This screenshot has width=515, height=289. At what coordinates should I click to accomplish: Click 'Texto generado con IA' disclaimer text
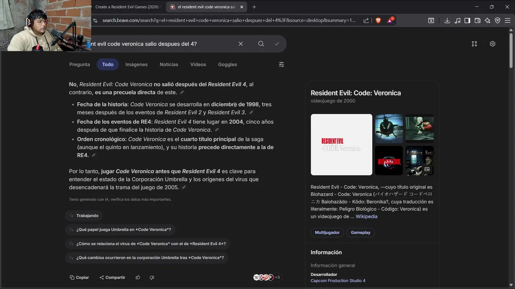click(x=120, y=199)
